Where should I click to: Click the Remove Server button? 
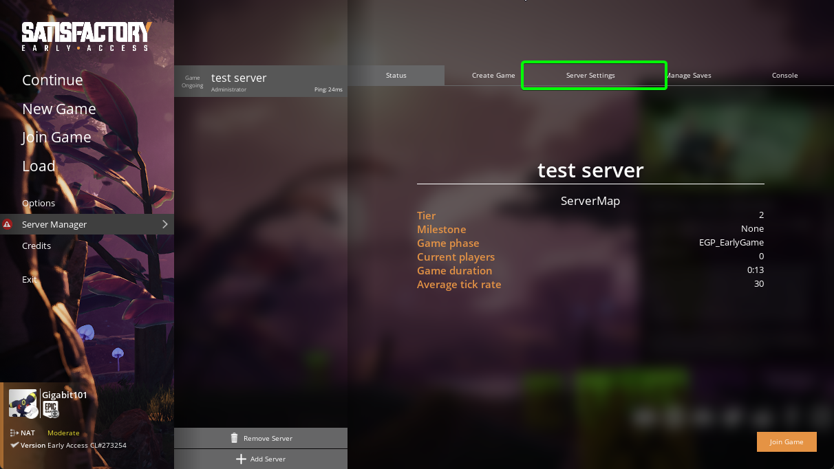tap(261, 438)
